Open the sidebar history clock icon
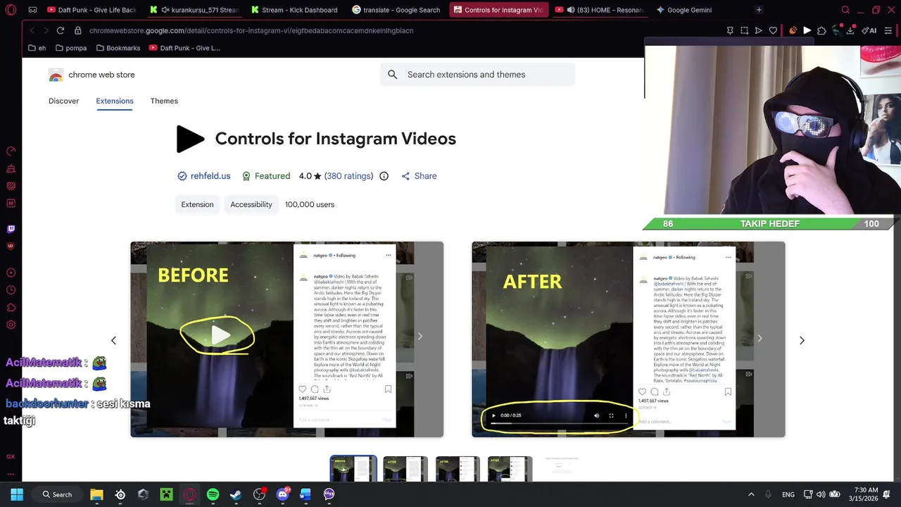 11,290
